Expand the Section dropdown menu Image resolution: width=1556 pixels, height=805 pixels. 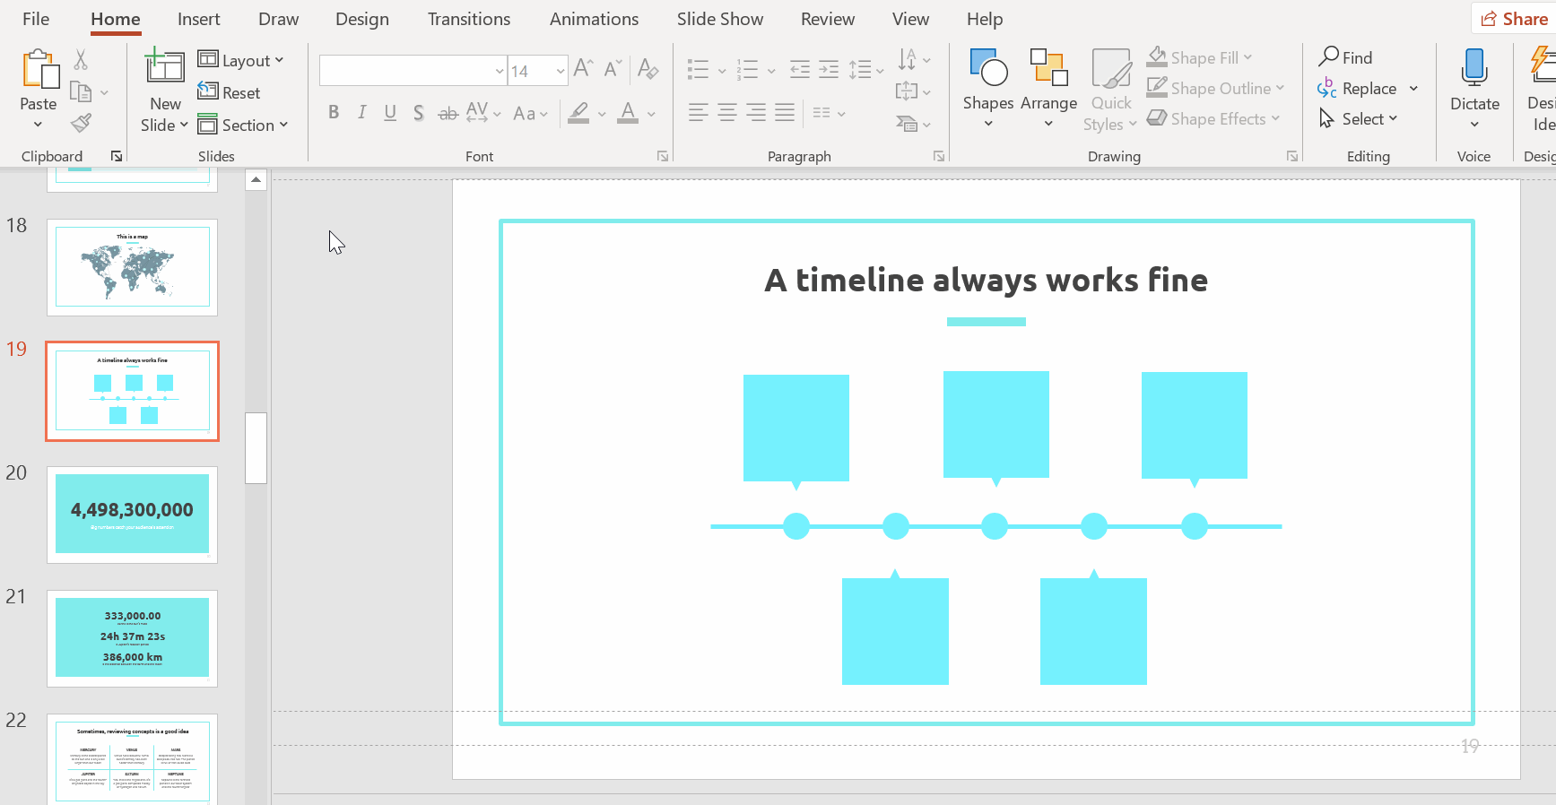click(x=243, y=126)
